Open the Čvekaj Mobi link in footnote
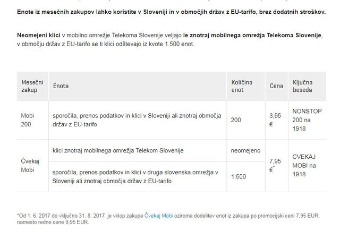340x248 pixels. 158,216
